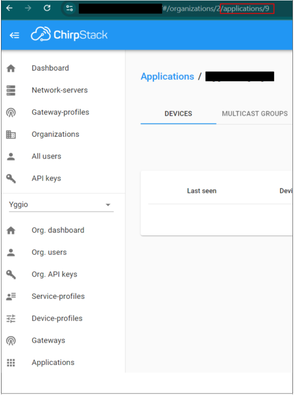Image resolution: width=294 pixels, height=395 pixels.
Task: Open API keys menu entry
Action: [x=46, y=178]
